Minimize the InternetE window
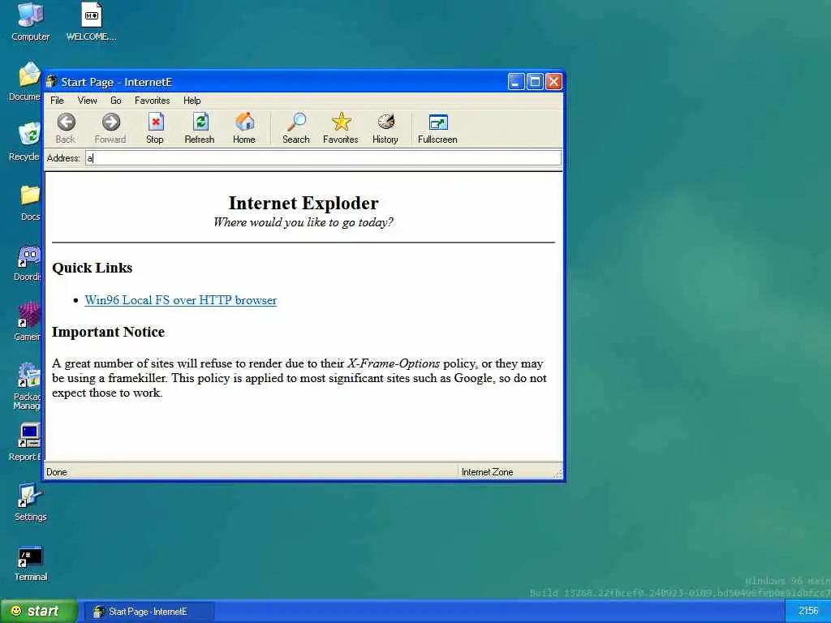This screenshot has height=623, width=831. click(515, 82)
